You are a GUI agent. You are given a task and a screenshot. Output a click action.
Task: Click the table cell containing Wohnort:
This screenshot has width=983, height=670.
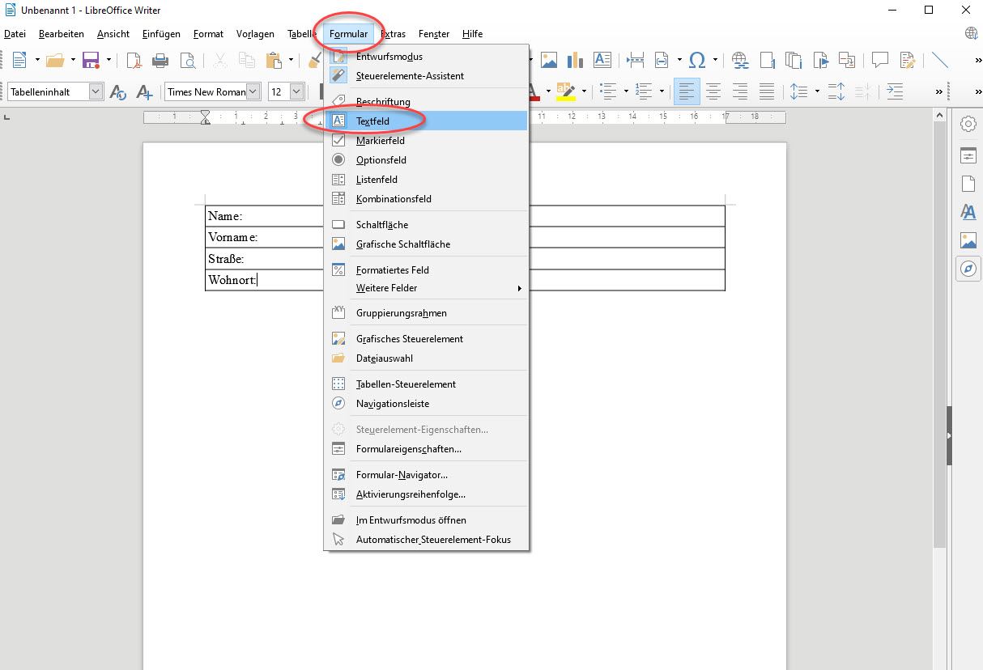265,280
